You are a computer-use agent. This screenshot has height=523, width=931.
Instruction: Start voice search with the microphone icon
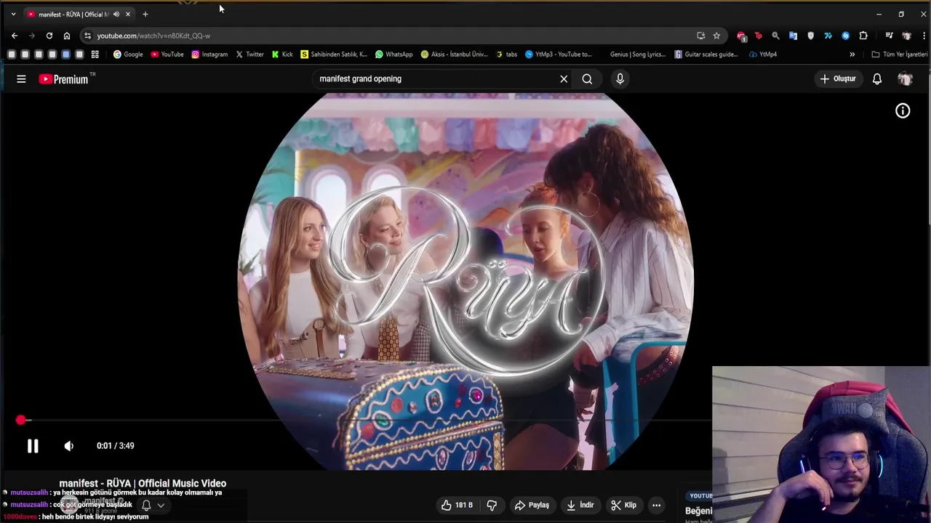coord(620,79)
